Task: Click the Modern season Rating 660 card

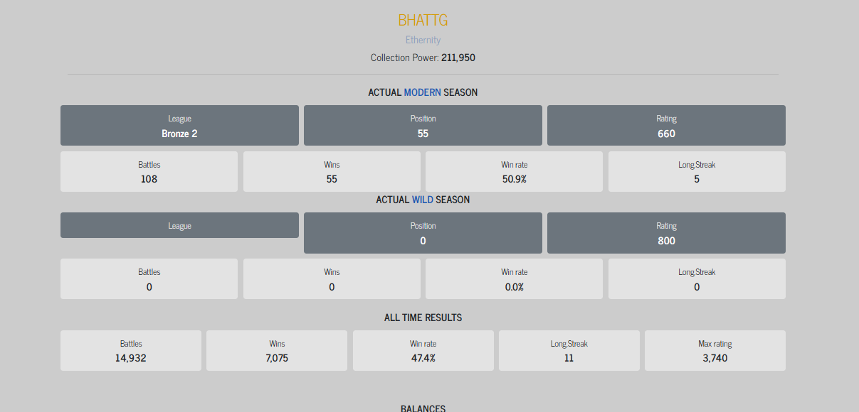Action: (666, 126)
